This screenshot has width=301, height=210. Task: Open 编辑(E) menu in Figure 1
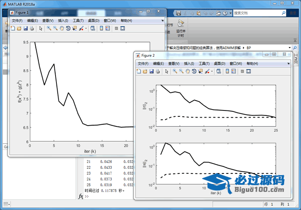tap(32, 21)
